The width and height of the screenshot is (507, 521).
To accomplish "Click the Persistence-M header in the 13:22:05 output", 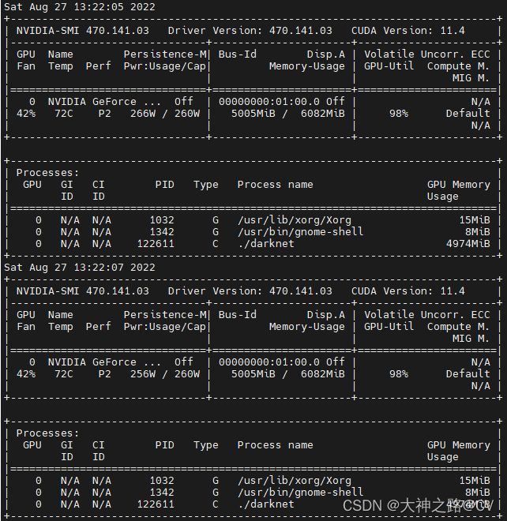I will point(165,54).
